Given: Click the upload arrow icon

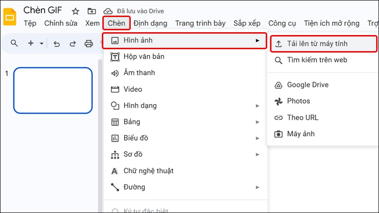Looking at the screenshot, I should click(279, 44).
